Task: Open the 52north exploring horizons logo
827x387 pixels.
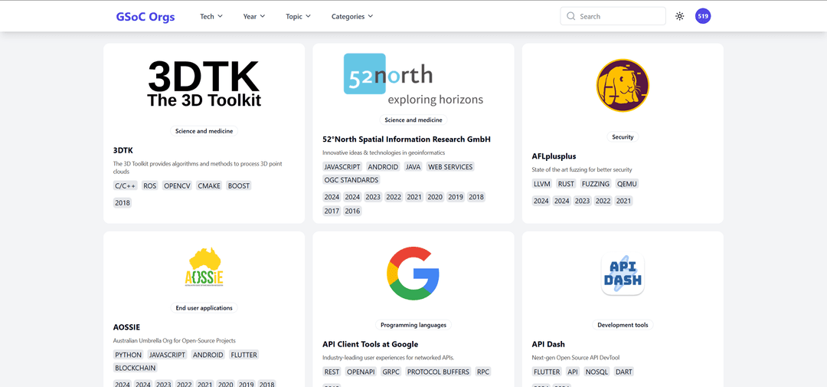Action: [x=413, y=79]
